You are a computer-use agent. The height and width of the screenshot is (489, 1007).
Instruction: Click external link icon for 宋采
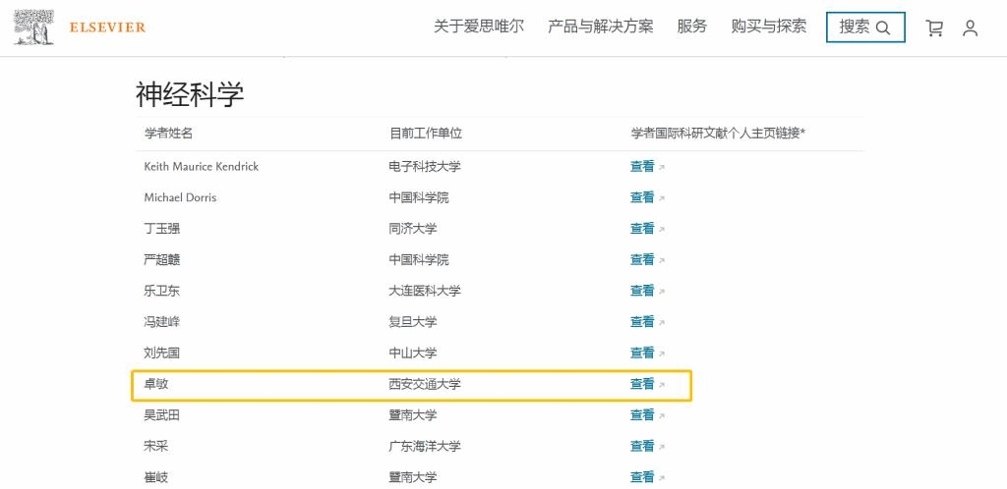(662, 447)
